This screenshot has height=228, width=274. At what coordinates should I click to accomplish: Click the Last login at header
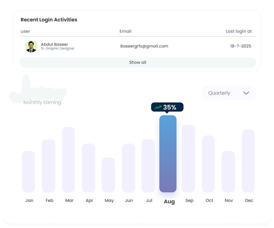tap(238, 31)
